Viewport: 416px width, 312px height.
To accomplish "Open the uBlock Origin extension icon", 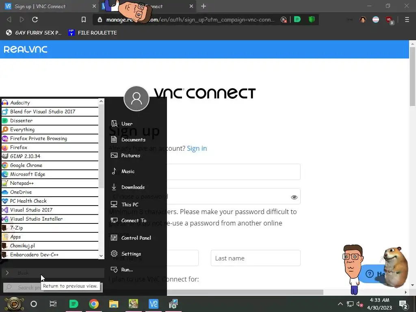I will pyautogui.click(x=389, y=19).
